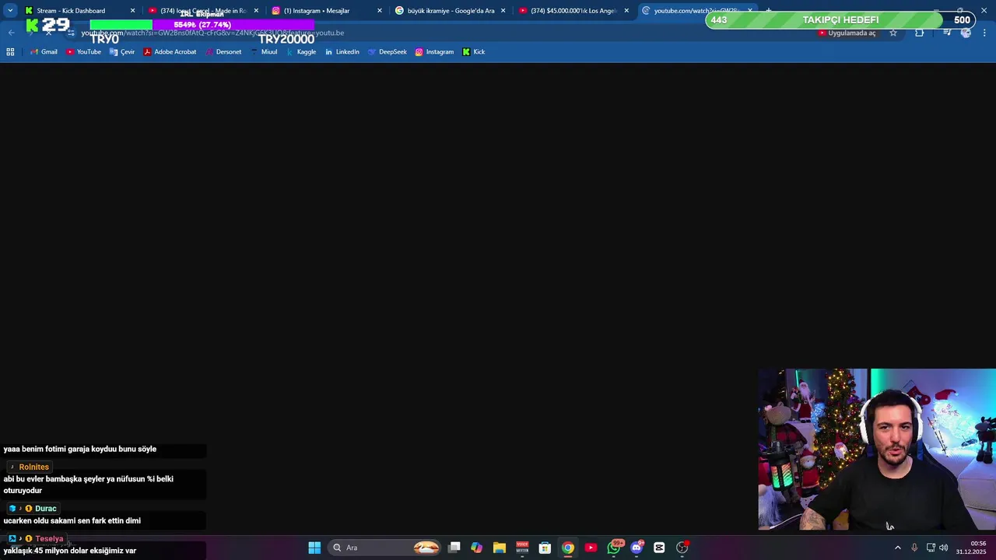
Task: Click the taskbar Ara search box
Action: click(x=385, y=548)
